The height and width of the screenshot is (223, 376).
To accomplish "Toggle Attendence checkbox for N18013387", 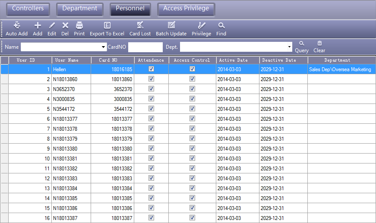I will (x=152, y=218).
